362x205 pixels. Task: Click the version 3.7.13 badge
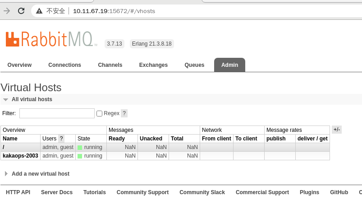click(115, 44)
